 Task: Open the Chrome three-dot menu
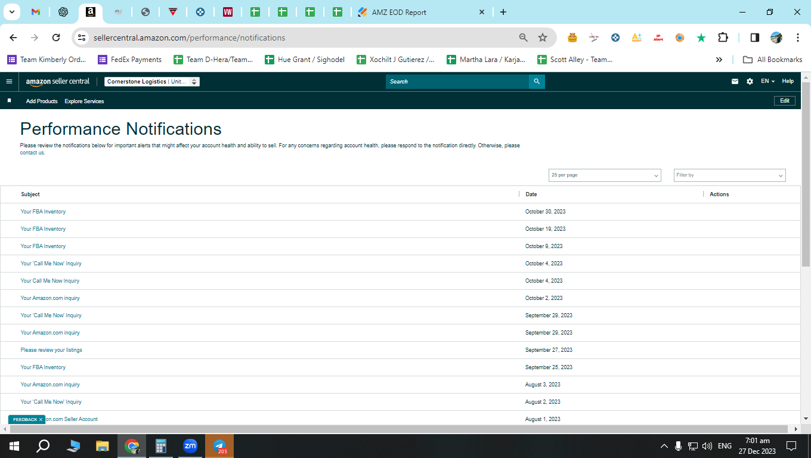click(797, 38)
